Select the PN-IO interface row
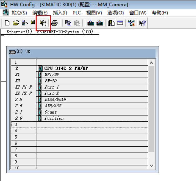The image size is (196, 181). pyautogui.click(x=80, y=81)
